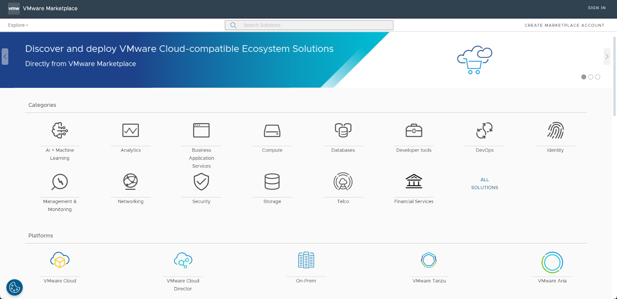Select the first carousel dot
617x299 pixels.
(x=584, y=77)
